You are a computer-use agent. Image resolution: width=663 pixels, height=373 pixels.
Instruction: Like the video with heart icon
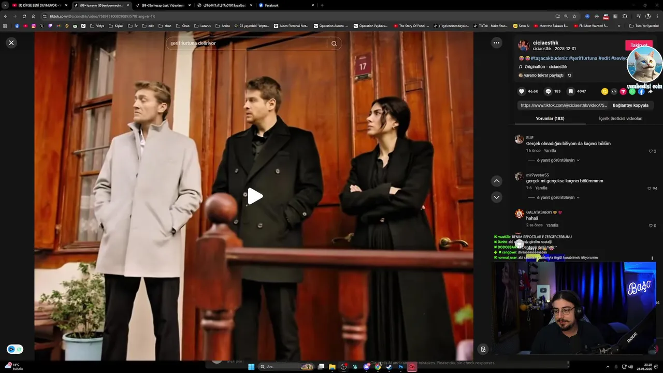click(522, 91)
